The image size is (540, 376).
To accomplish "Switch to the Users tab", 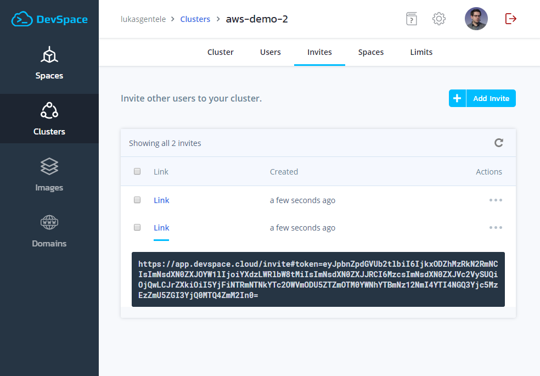I will click(271, 52).
